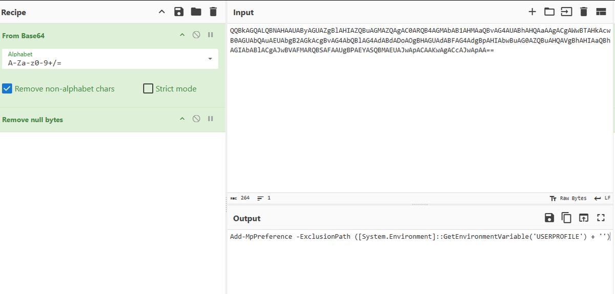Collapse the Recipe pane chevron

pyautogui.click(x=161, y=12)
